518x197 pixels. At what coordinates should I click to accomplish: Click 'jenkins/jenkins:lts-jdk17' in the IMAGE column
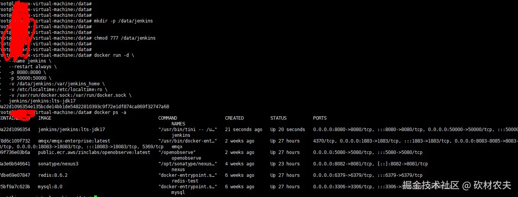(x=71, y=130)
